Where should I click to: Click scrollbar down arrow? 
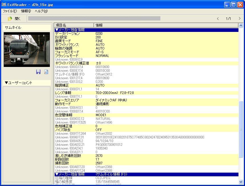pyautogui.click(x=241, y=182)
